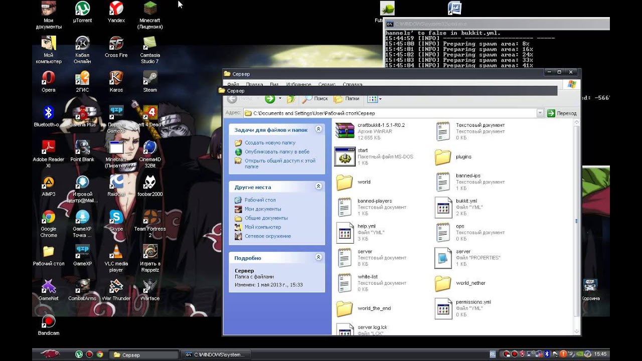Select Camtasia Studio 7 desktop icon
This screenshot has width=642, height=361.
(x=150, y=50)
